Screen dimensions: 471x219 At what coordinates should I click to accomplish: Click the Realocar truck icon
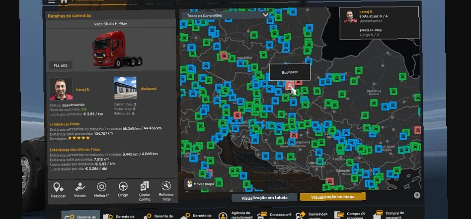[x=58, y=187]
